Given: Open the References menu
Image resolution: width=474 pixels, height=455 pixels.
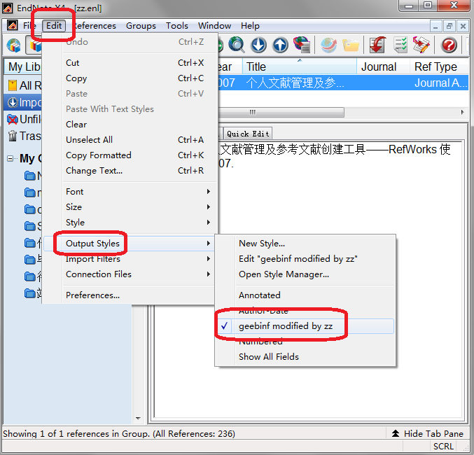Looking at the screenshot, I should pyautogui.click(x=95, y=26).
